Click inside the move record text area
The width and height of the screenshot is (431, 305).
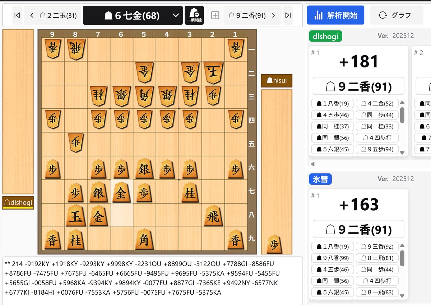pos(152,281)
